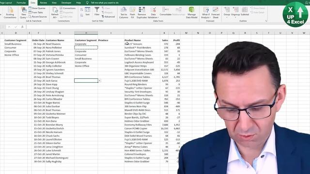
Task: Click the Show Queries icon
Action: click(30, 8)
